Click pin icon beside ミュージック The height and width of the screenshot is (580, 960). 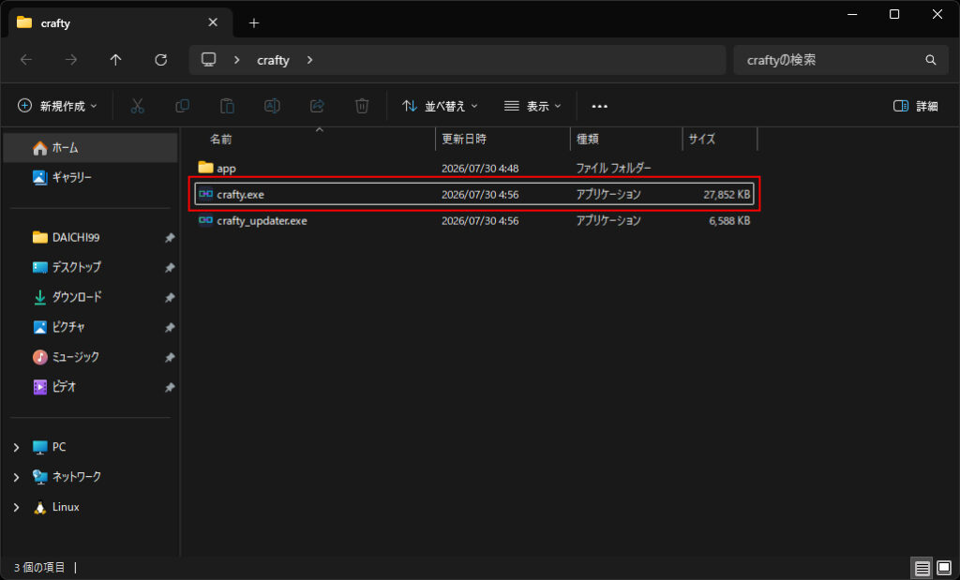coord(170,357)
